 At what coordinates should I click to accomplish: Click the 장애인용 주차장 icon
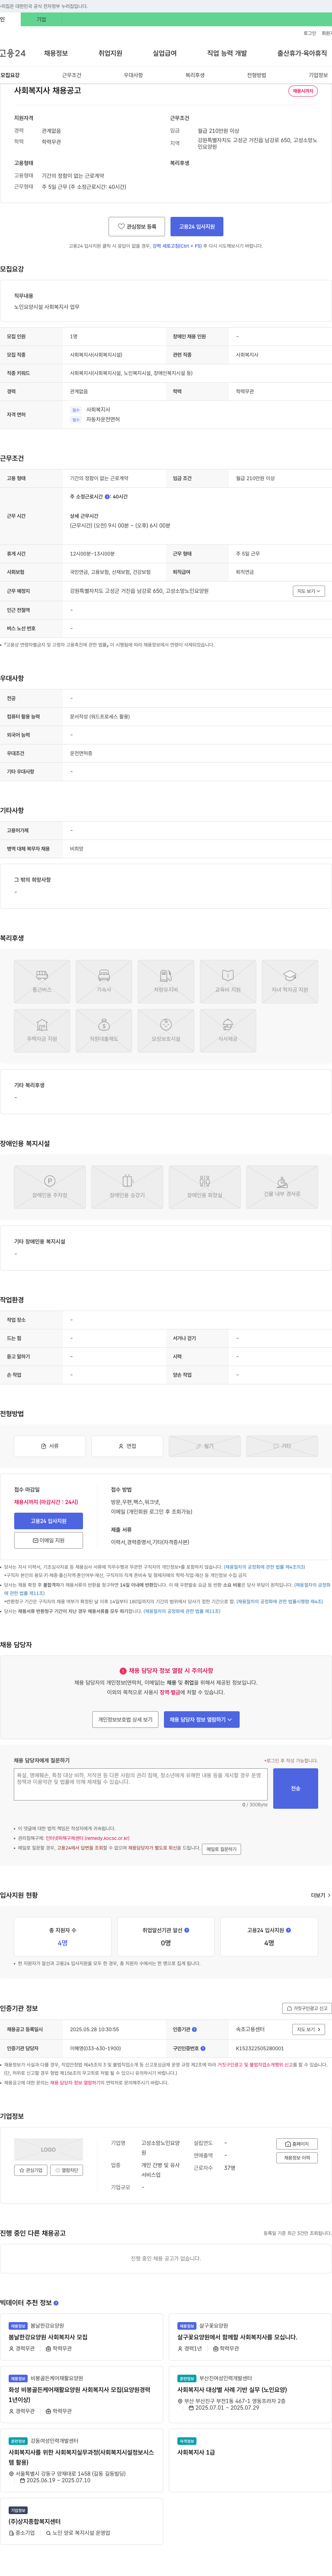50,1187
